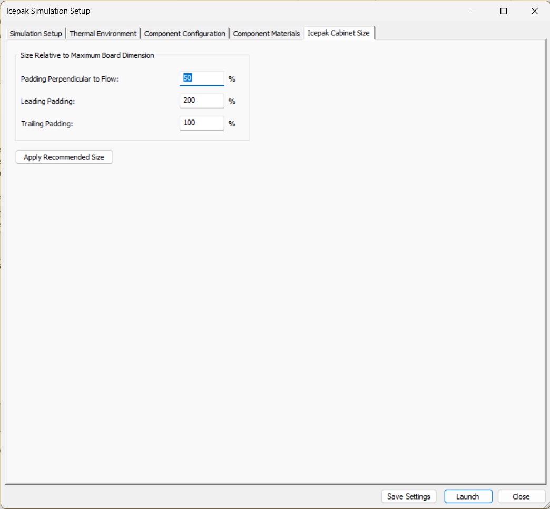Minimize the Icepak Simulation Setup window
This screenshot has width=550, height=509.
[x=473, y=11]
